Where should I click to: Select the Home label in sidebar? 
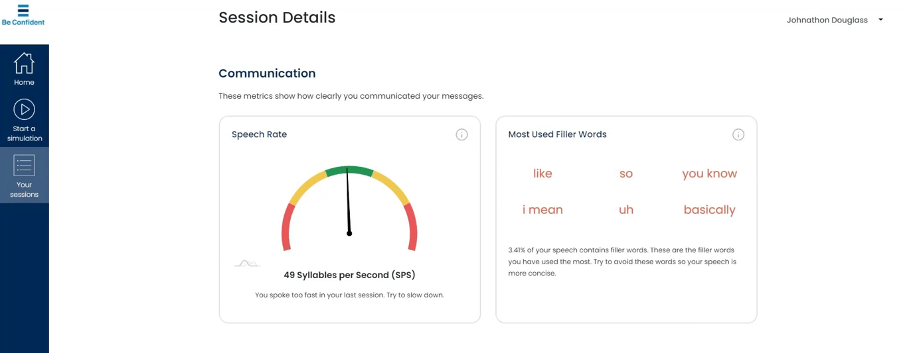(24, 82)
